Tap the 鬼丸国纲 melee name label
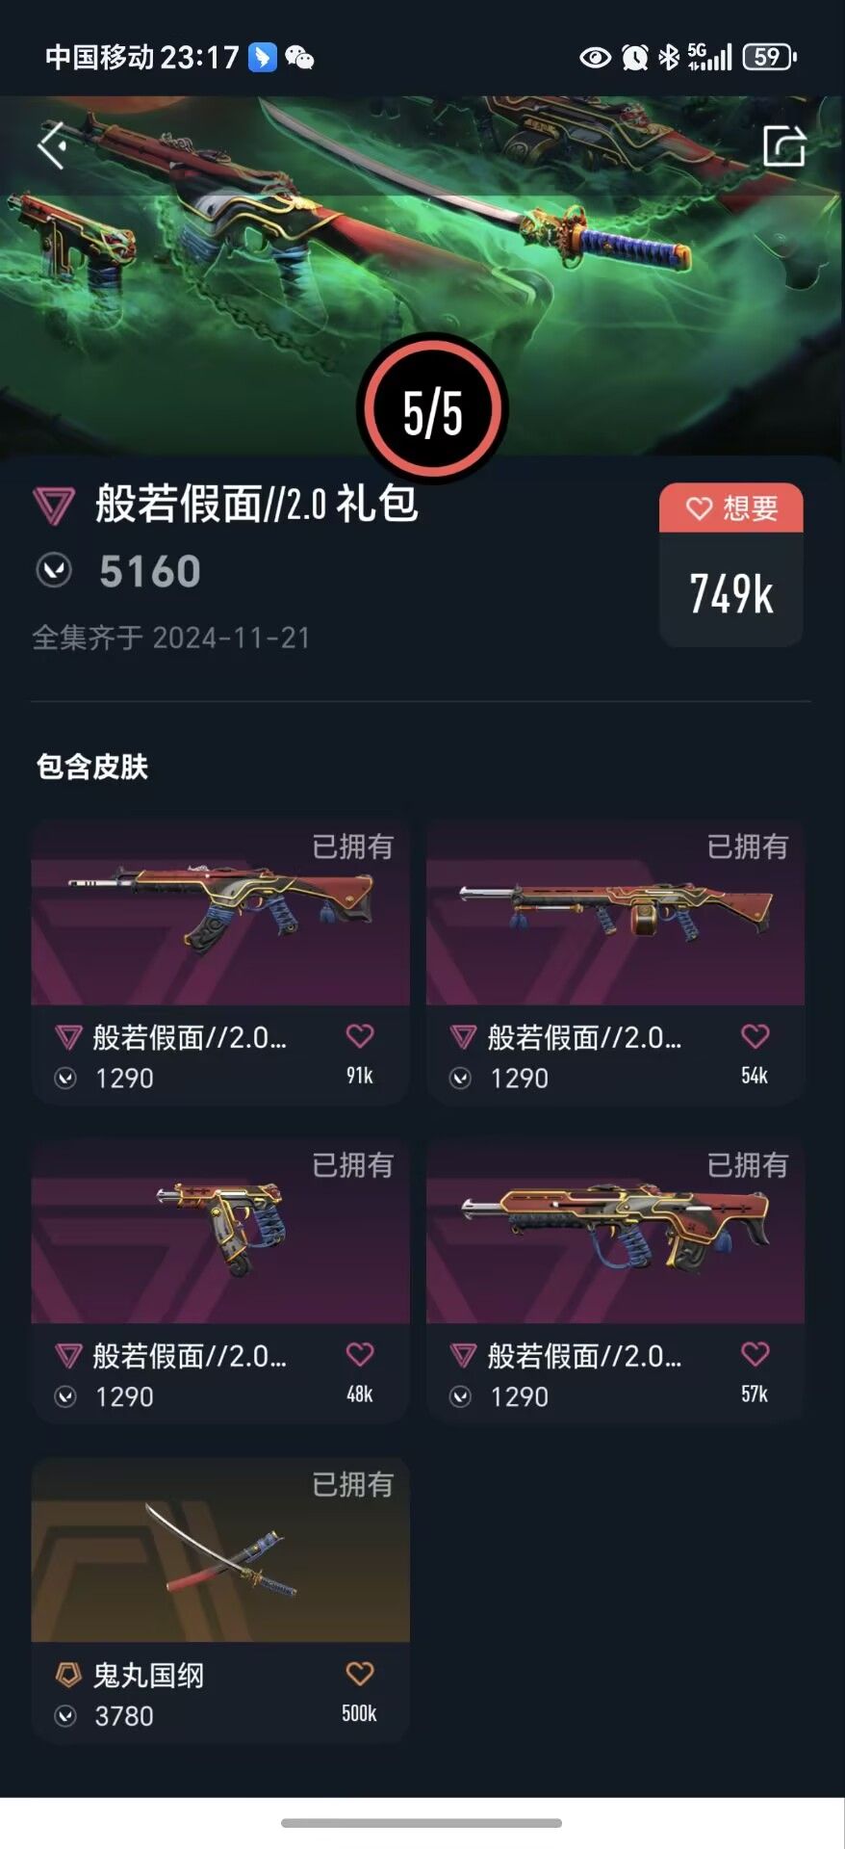Viewport: 845px width, 1849px height. [148, 1676]
